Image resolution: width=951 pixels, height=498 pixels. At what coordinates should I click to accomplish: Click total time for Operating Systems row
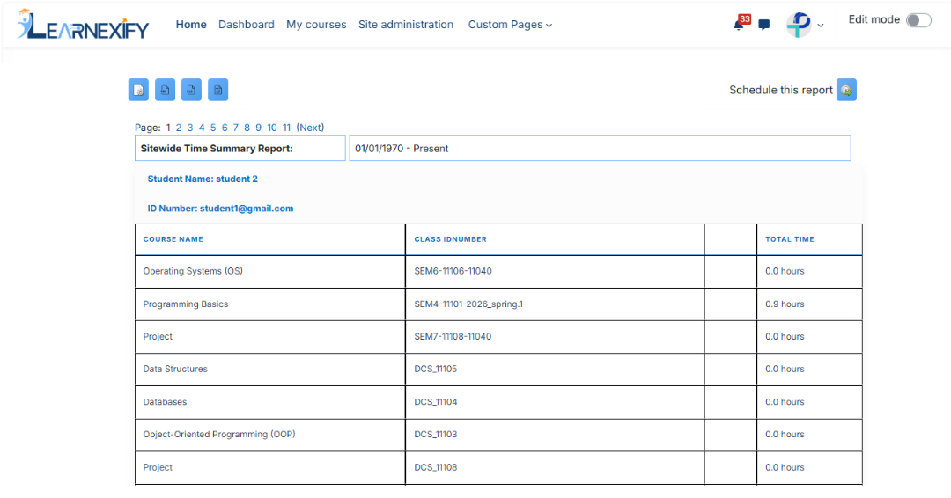point(785,271)
